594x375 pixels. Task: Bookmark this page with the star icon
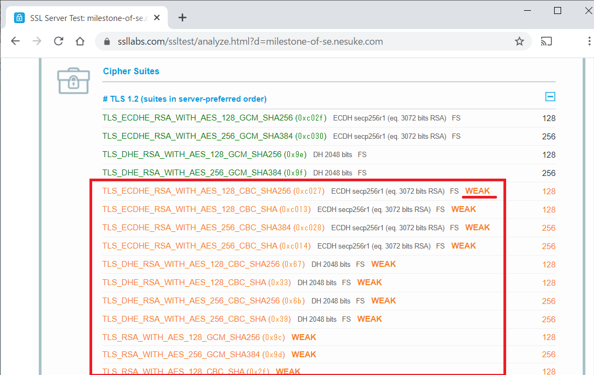519,41
